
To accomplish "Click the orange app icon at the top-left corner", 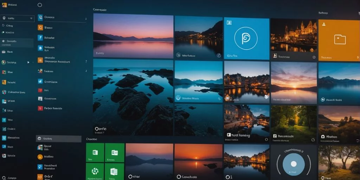I will coord(4,5).
